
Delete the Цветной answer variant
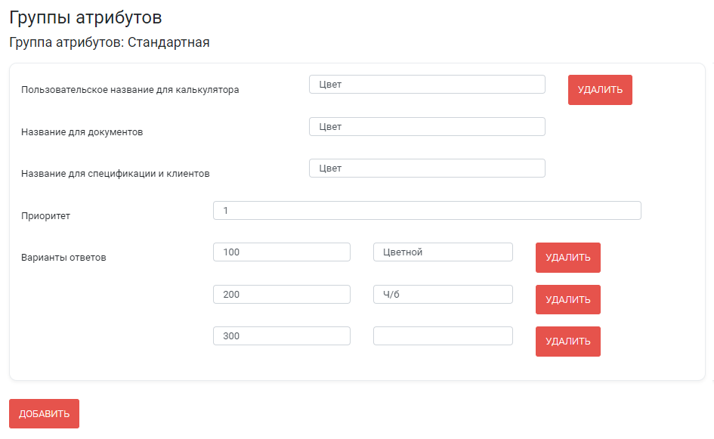click(x=568, y=258)
